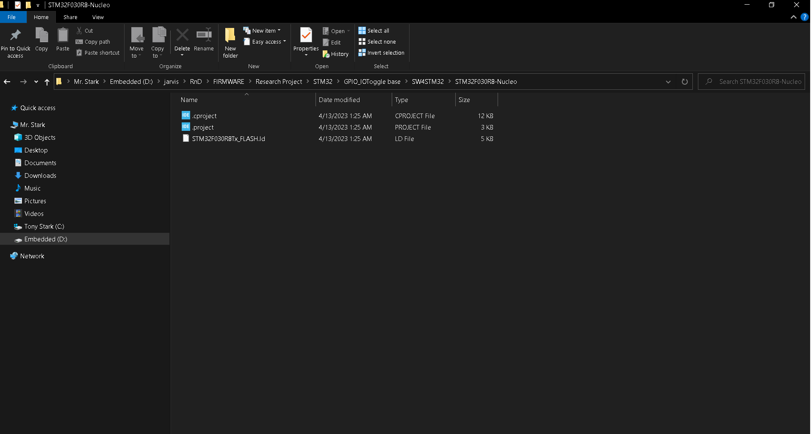Screen dimensions: 811x434
Task: Open the Help question mark
Action: point(805,17)
